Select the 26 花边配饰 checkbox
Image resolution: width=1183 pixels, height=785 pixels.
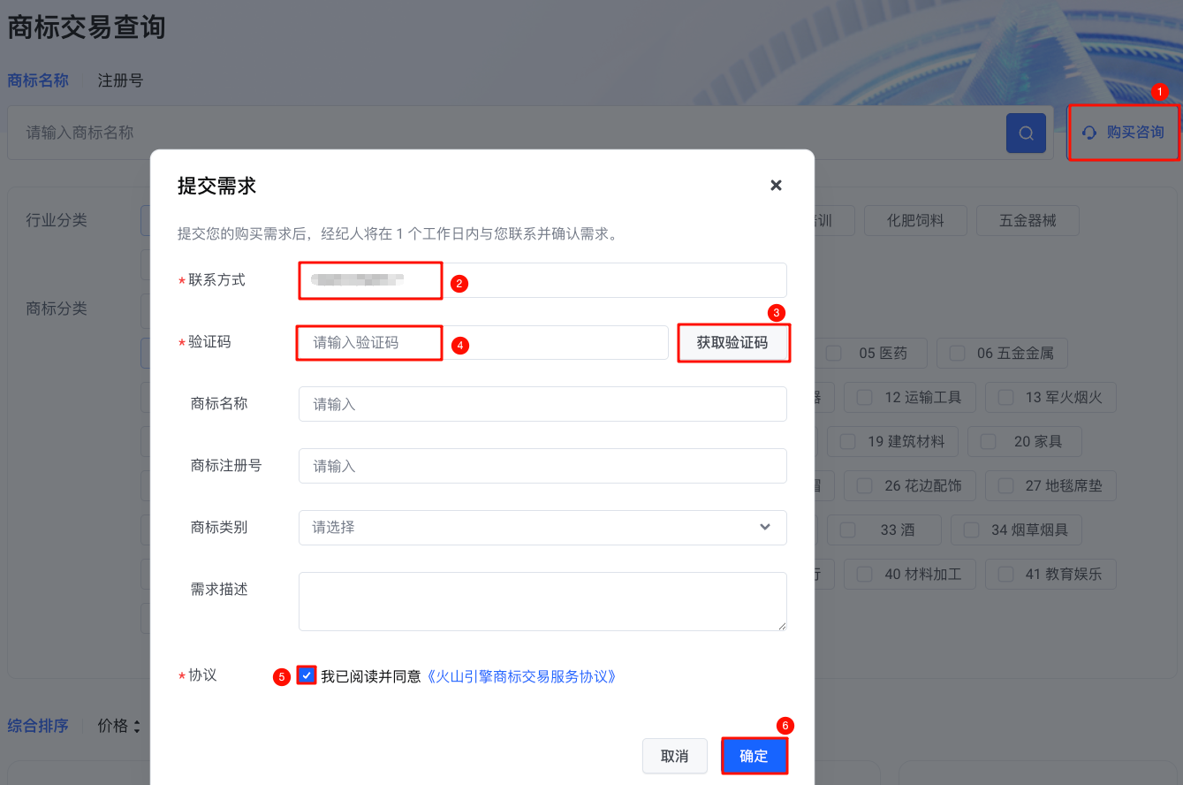pos(865,485)
